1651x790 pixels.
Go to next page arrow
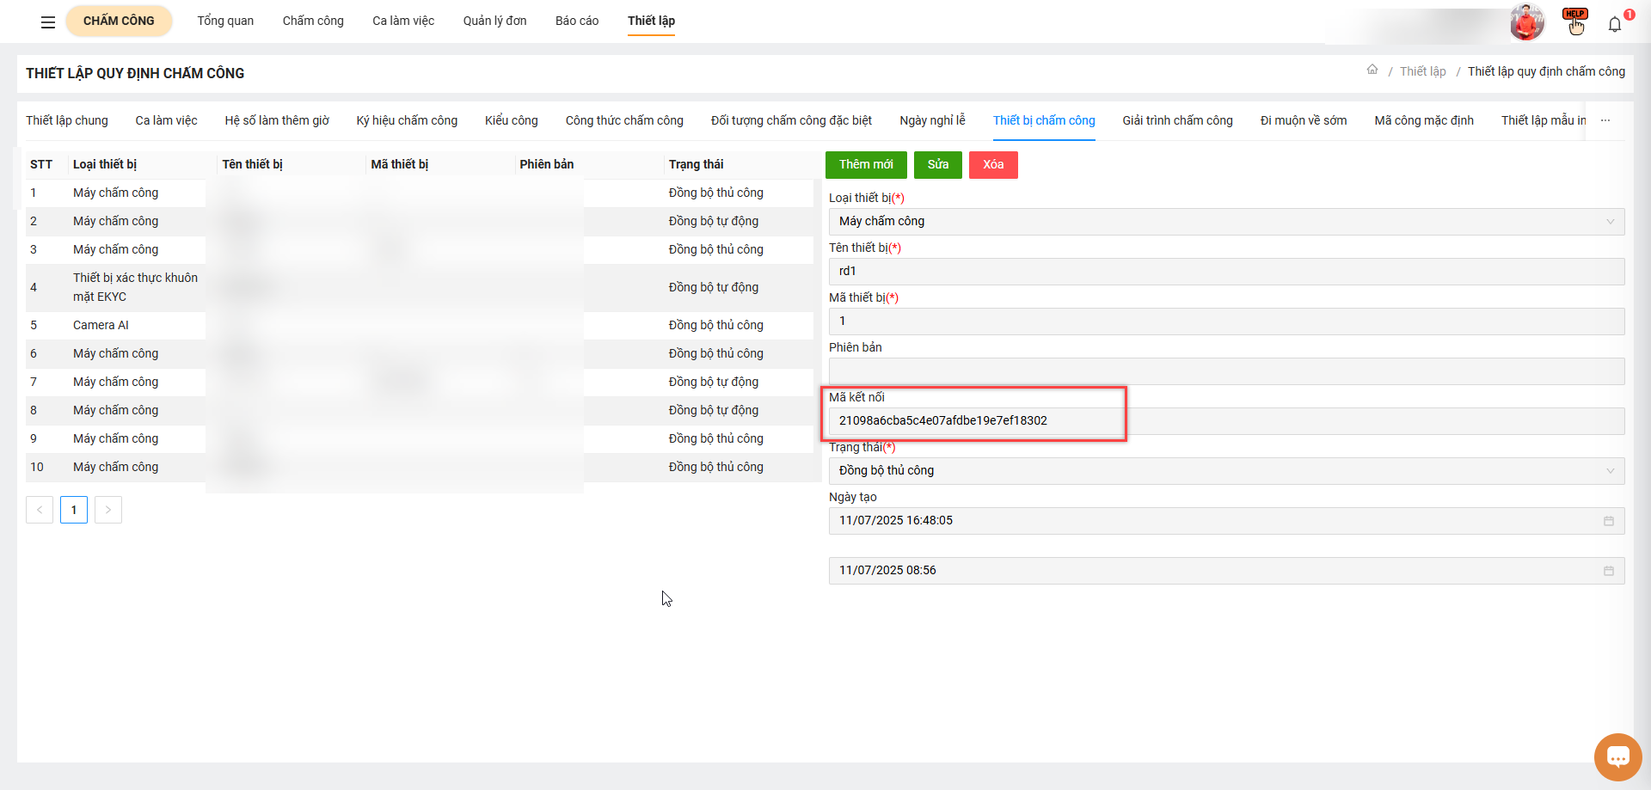[108, 510]
